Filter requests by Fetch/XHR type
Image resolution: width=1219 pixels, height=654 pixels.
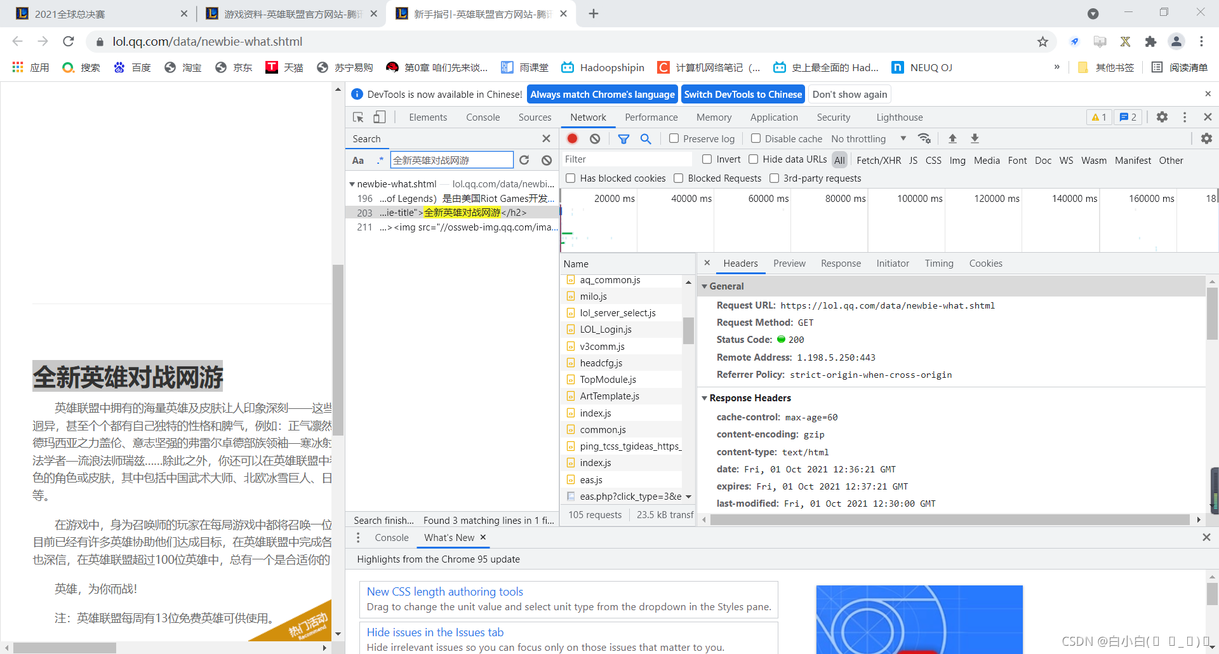(x=879, y=161)
